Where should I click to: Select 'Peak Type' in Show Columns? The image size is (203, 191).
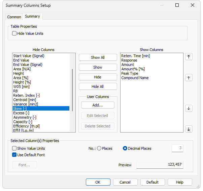[152, 73]
